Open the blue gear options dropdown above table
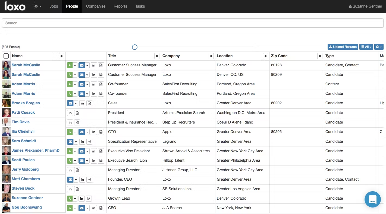 click(379, 47)
